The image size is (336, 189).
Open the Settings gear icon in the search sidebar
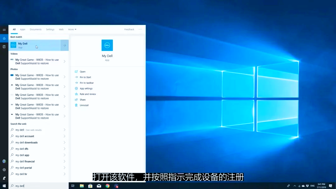(x=4, y=170)
